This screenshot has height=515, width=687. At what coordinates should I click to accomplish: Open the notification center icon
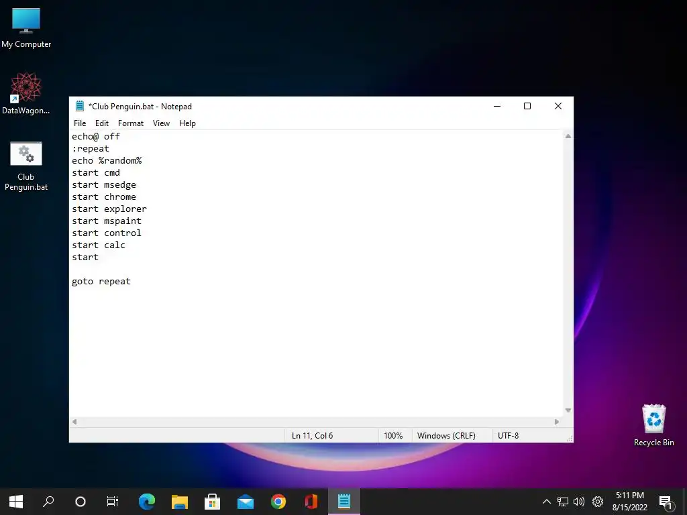point(666,502)
